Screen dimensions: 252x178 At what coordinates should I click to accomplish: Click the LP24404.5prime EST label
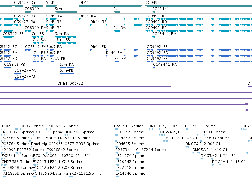click(x=211, y=132)
